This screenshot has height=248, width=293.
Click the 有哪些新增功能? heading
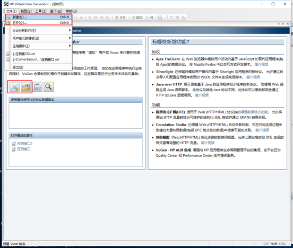(x=170, y=42)
